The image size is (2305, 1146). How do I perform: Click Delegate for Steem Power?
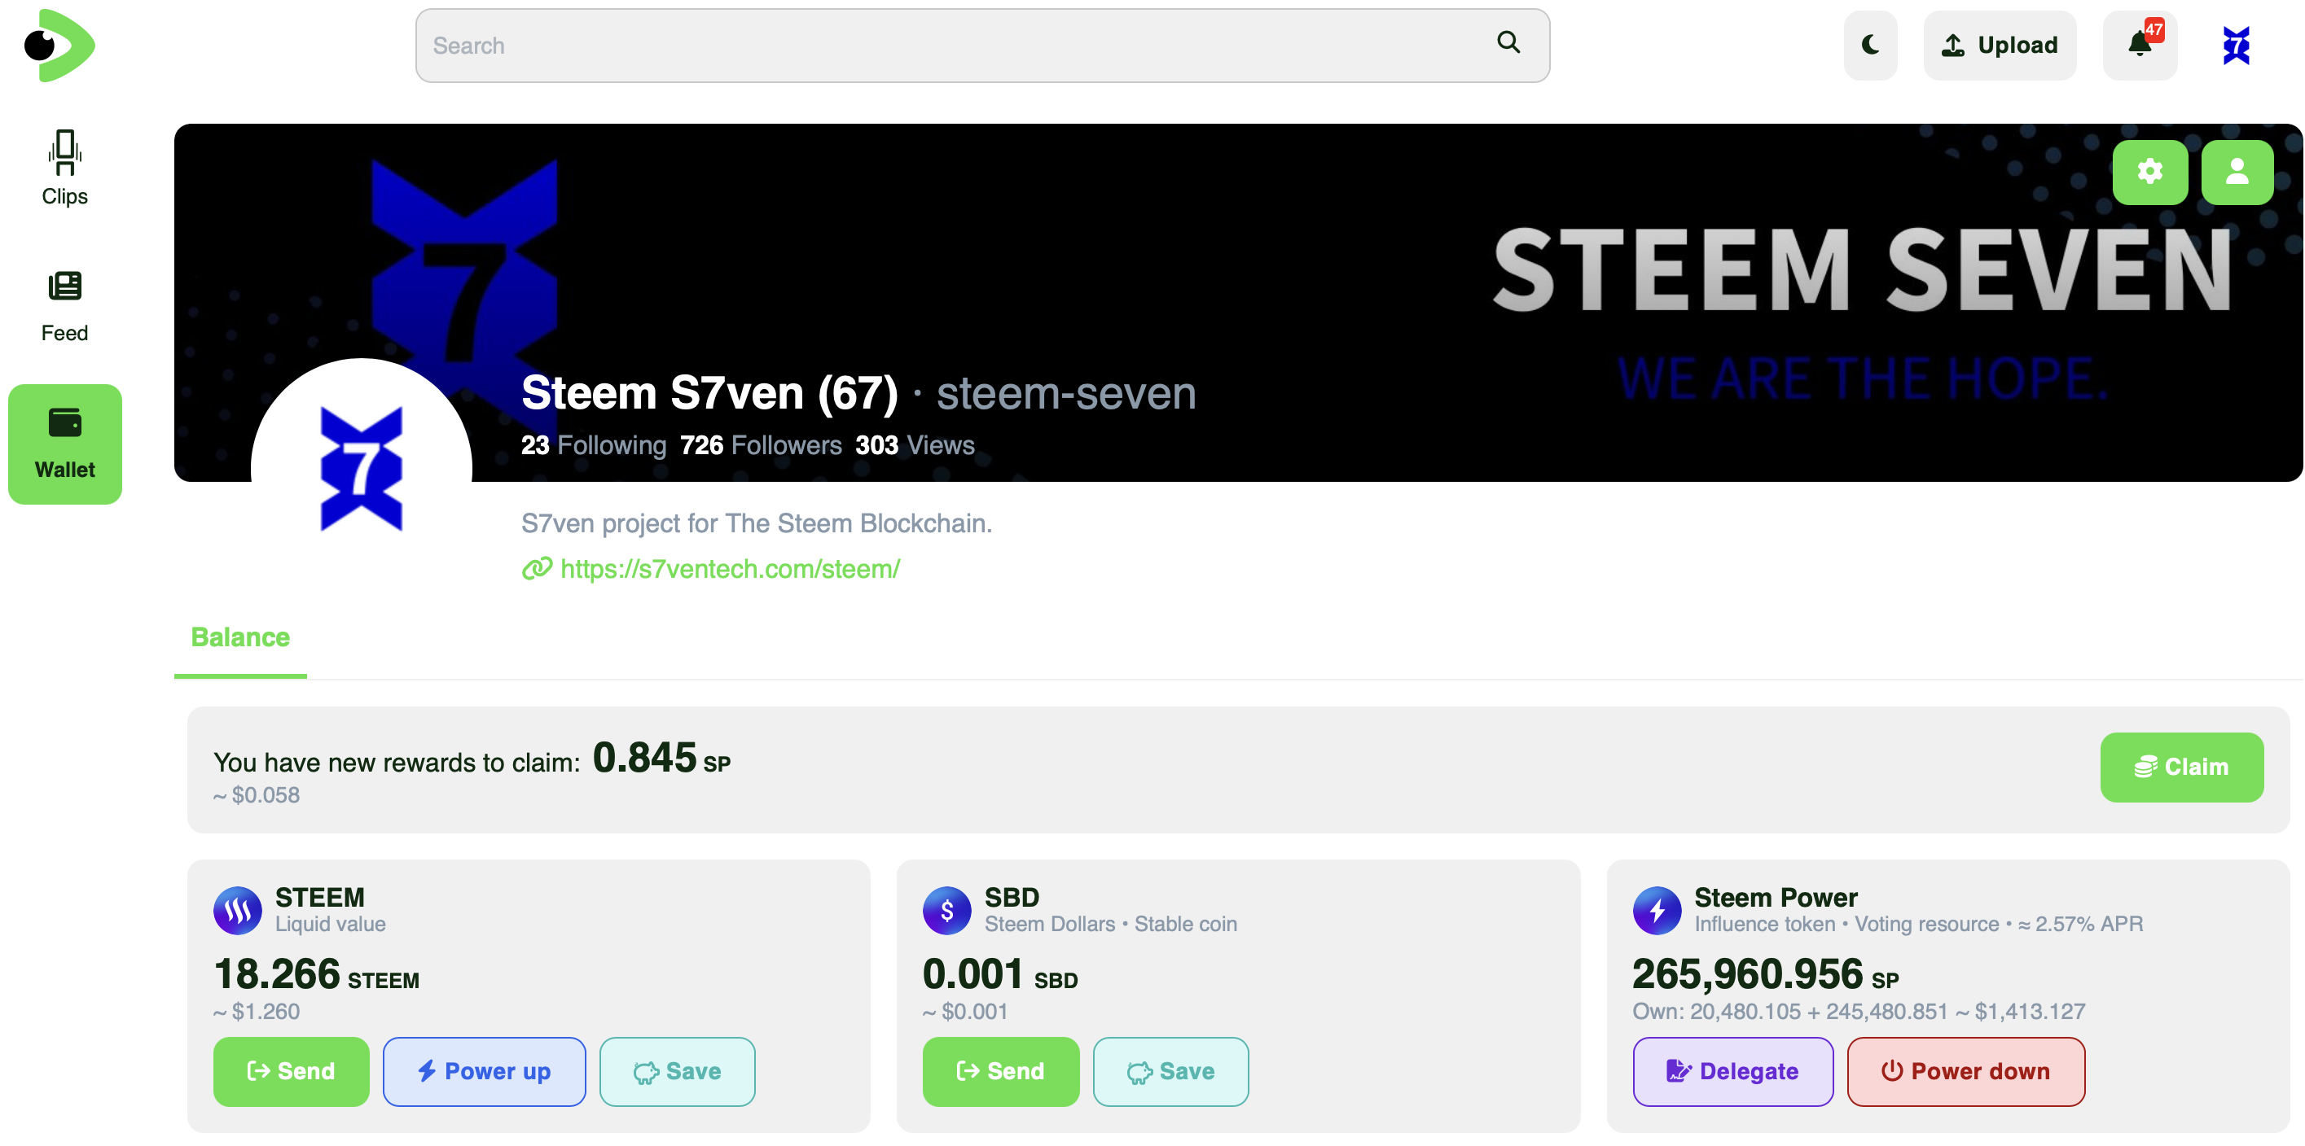tap(1732, 1071)
